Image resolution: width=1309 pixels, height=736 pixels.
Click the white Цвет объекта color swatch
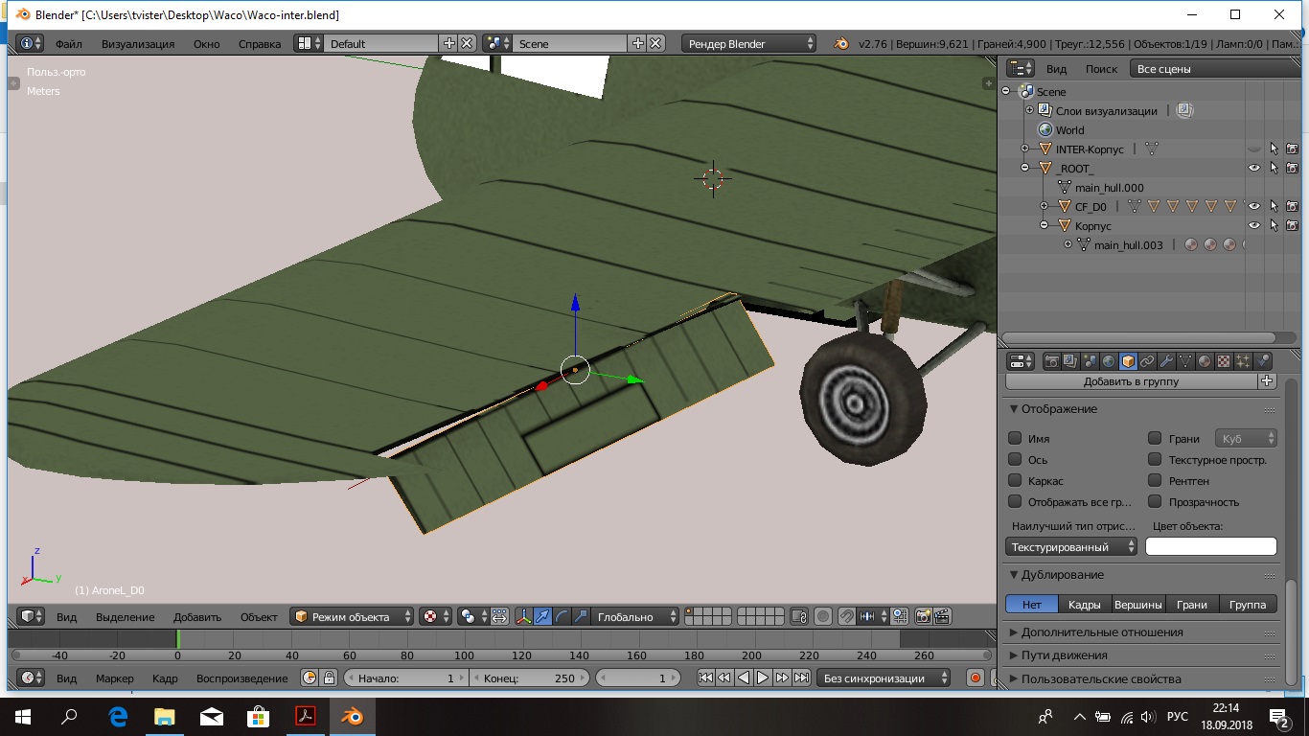coord(1210,547)
